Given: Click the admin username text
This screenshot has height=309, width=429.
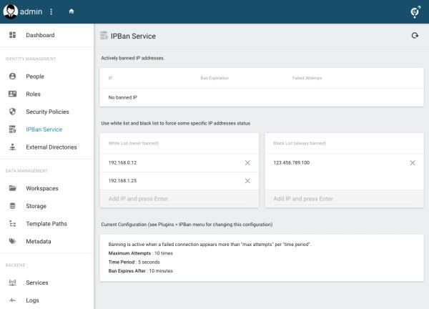Looking at the screenshot, I should 31,11.
